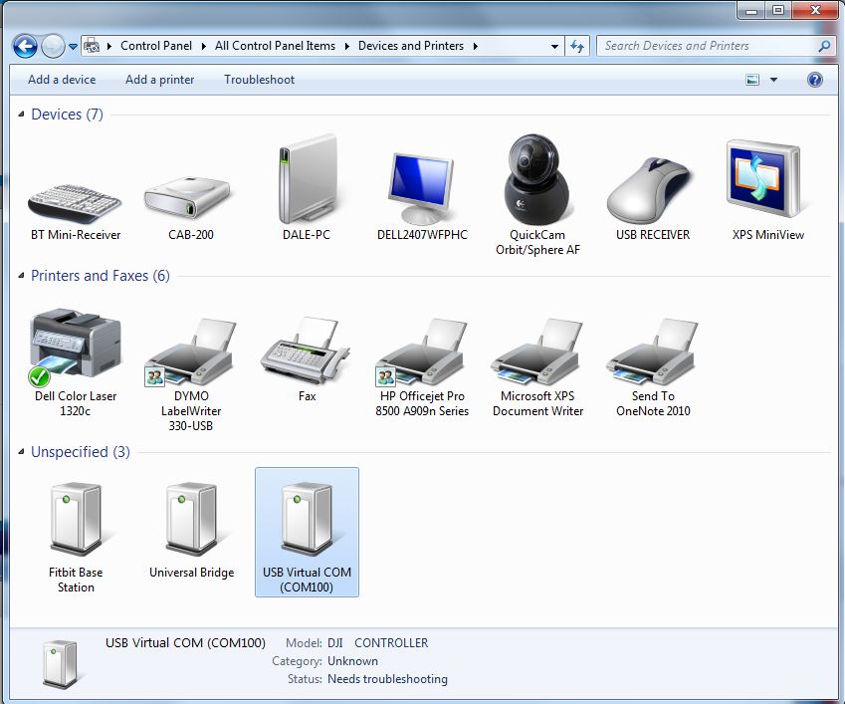Click the Troubleshoot command

pos(259,80)
